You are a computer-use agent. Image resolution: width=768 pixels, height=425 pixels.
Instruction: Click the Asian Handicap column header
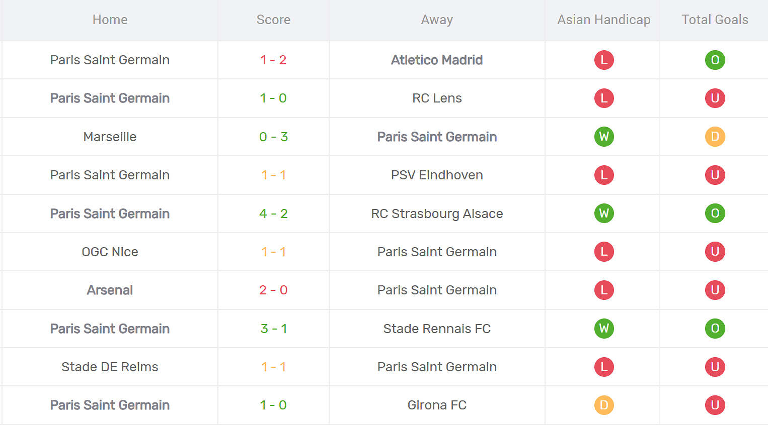603,20
